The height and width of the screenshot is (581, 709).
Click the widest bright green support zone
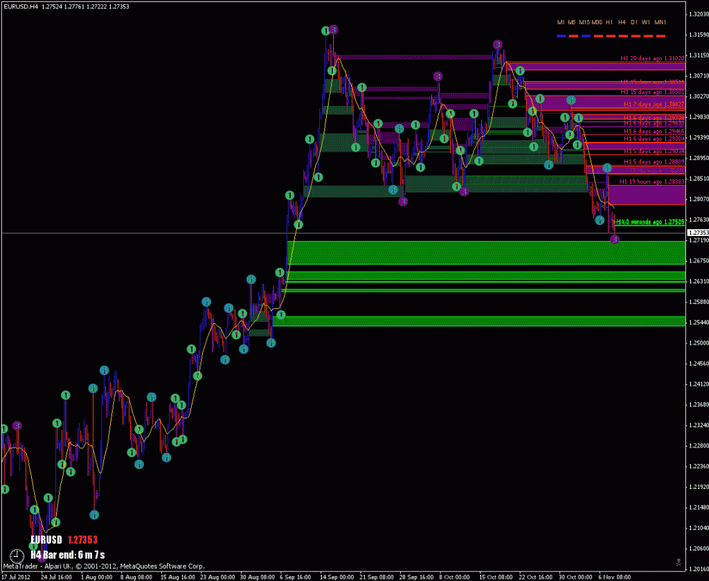[x=486, y=252]
